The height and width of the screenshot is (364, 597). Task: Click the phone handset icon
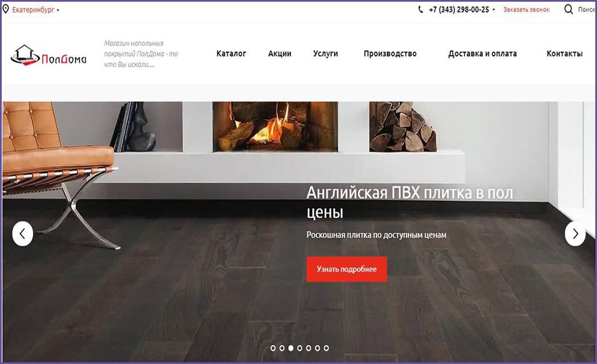click(x=421, y=10)
